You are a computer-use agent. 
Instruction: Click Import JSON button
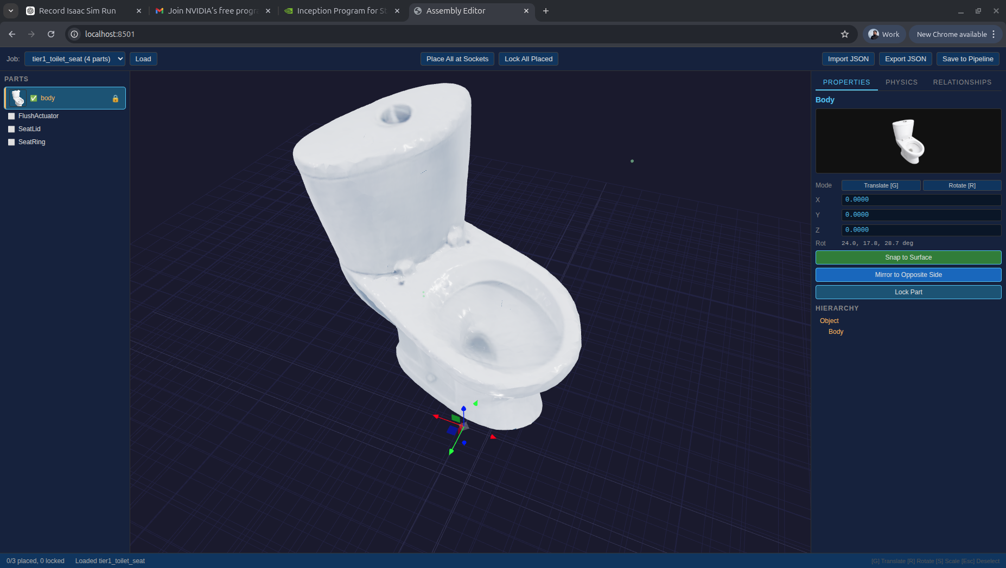pos(848,59)
